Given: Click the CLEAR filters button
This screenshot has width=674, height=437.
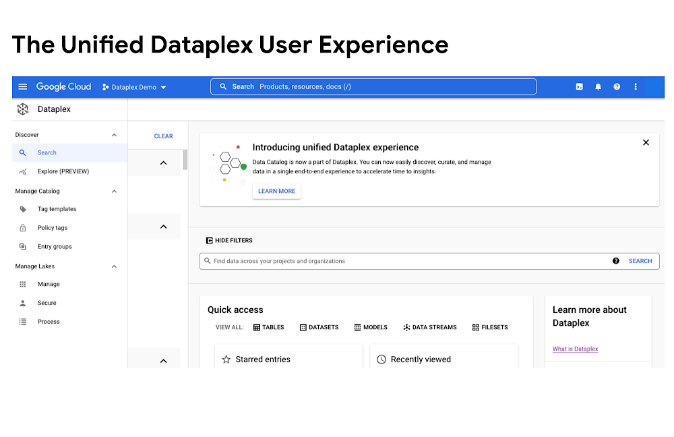Looking at the screenshot, I should pos(163,136).
